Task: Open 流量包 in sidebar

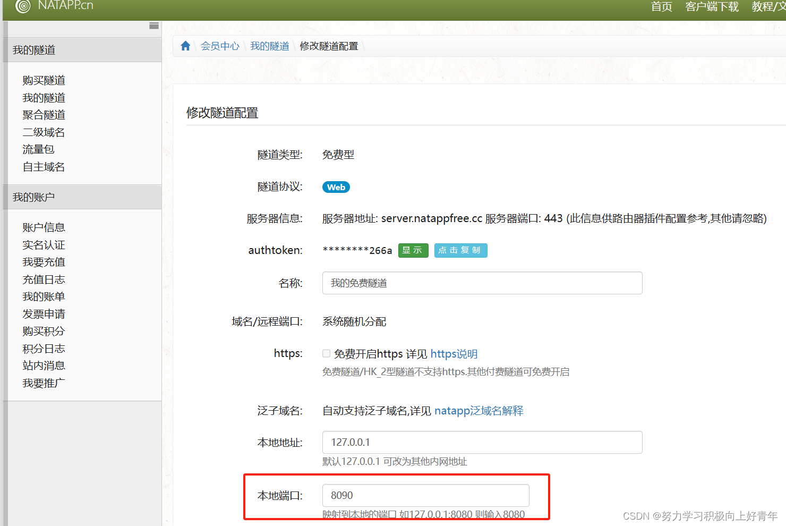Action: point(38,149)
